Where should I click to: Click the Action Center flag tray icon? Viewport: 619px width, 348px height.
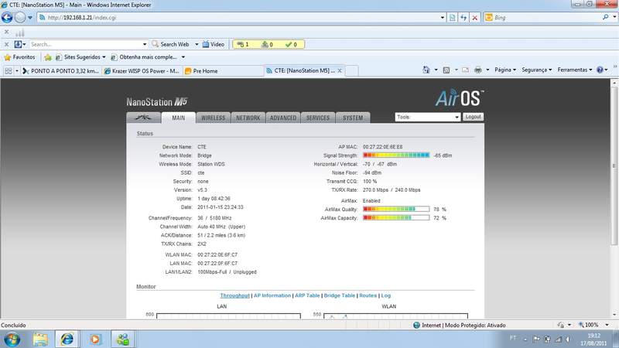pos(536,339)
